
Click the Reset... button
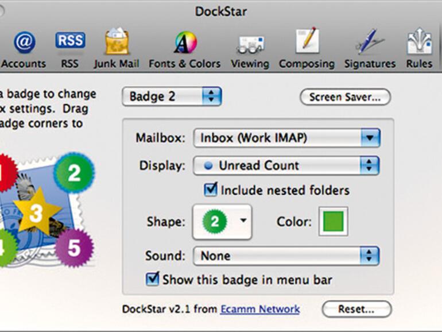(356, 309)
